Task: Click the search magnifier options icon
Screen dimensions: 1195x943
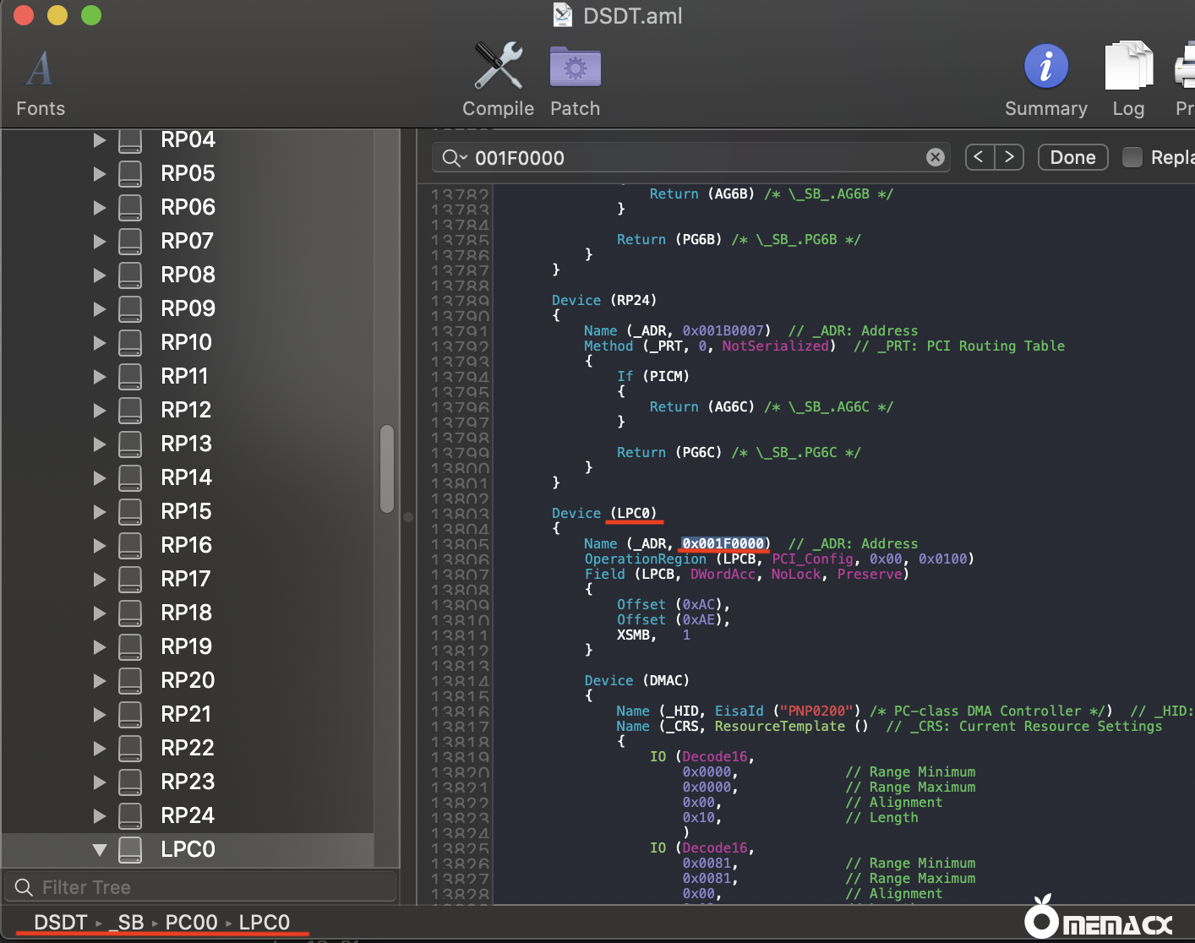Action: tap(454, 158)
